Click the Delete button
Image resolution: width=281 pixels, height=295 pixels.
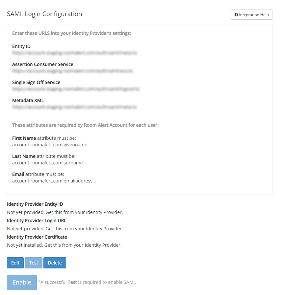pos(55,263)
